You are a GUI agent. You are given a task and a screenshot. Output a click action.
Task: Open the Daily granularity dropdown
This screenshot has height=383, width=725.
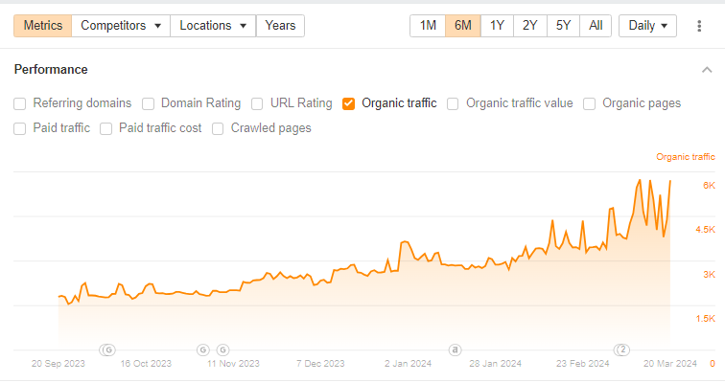pyautogui.click(x=647, y=26)
